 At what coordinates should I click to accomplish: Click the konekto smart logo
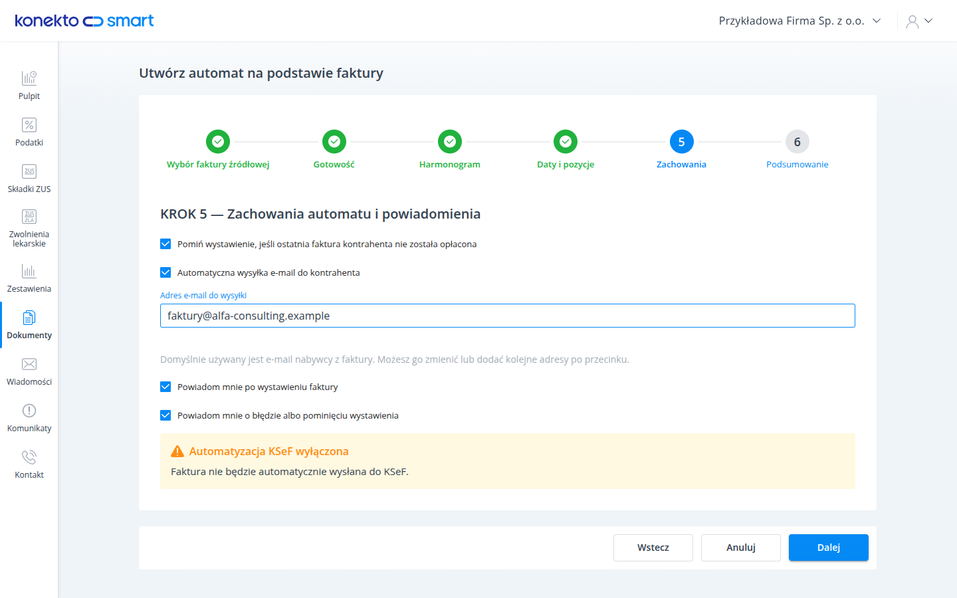84,21
